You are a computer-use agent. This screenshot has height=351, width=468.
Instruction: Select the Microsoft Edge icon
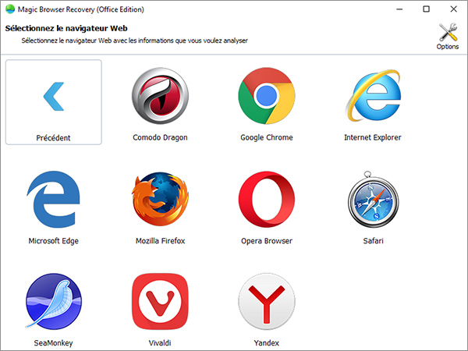pos(53,200)
